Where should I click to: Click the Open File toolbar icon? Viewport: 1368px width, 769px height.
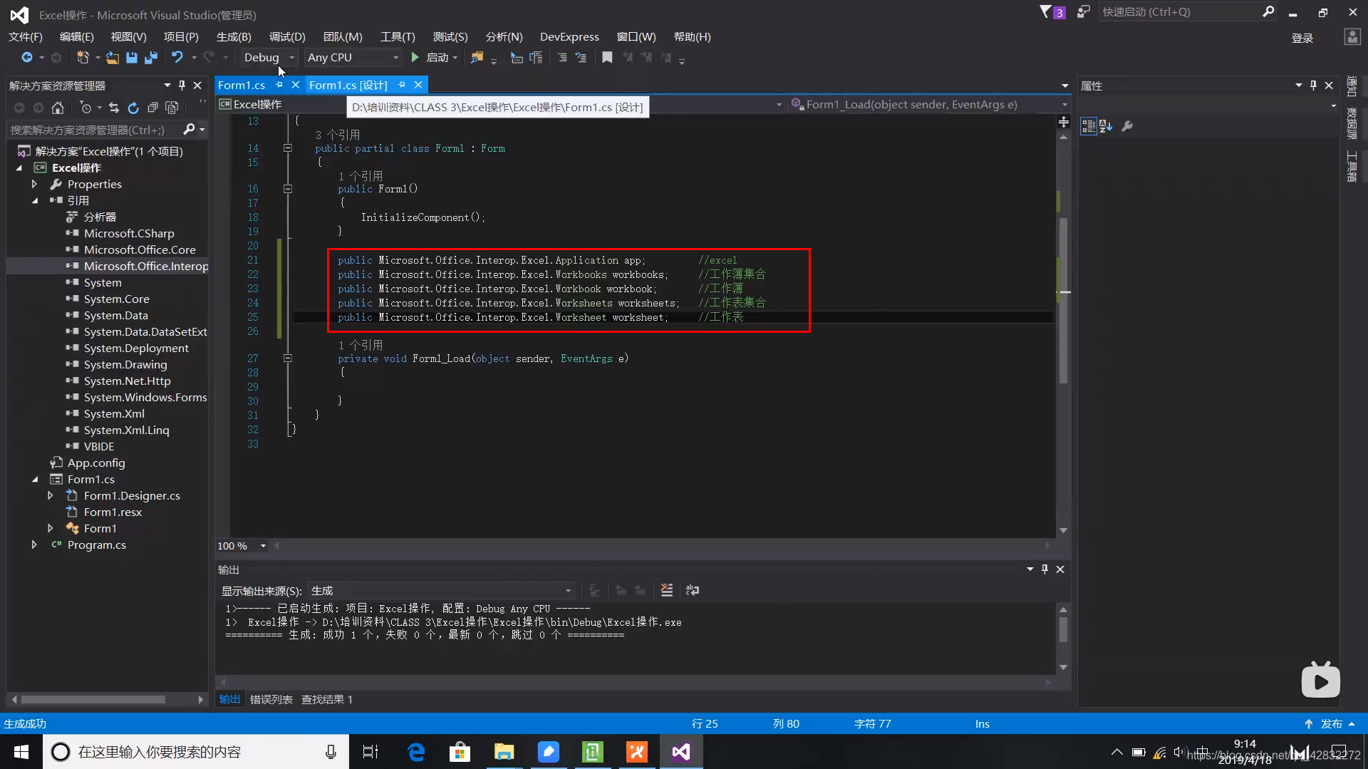[x=113, y=58]
